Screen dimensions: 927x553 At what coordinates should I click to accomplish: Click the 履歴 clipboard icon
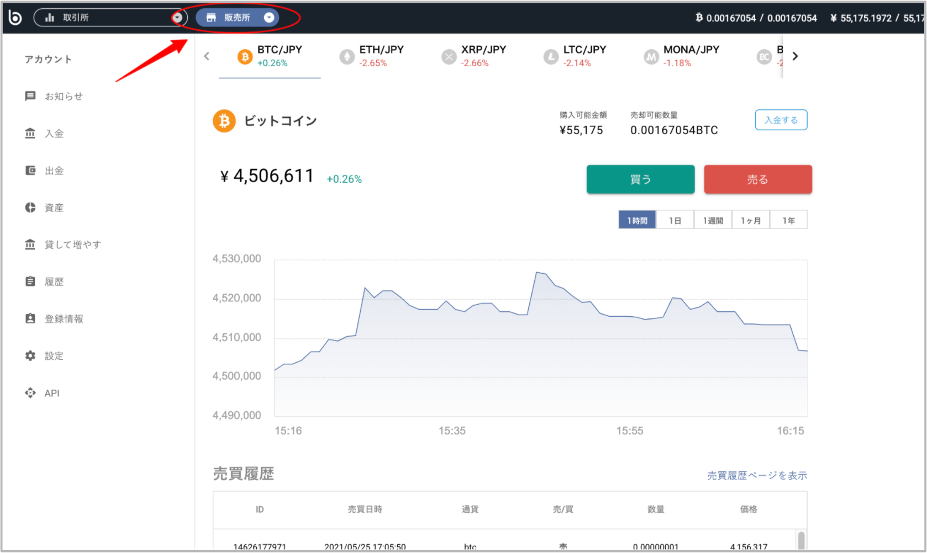(30, 281)
